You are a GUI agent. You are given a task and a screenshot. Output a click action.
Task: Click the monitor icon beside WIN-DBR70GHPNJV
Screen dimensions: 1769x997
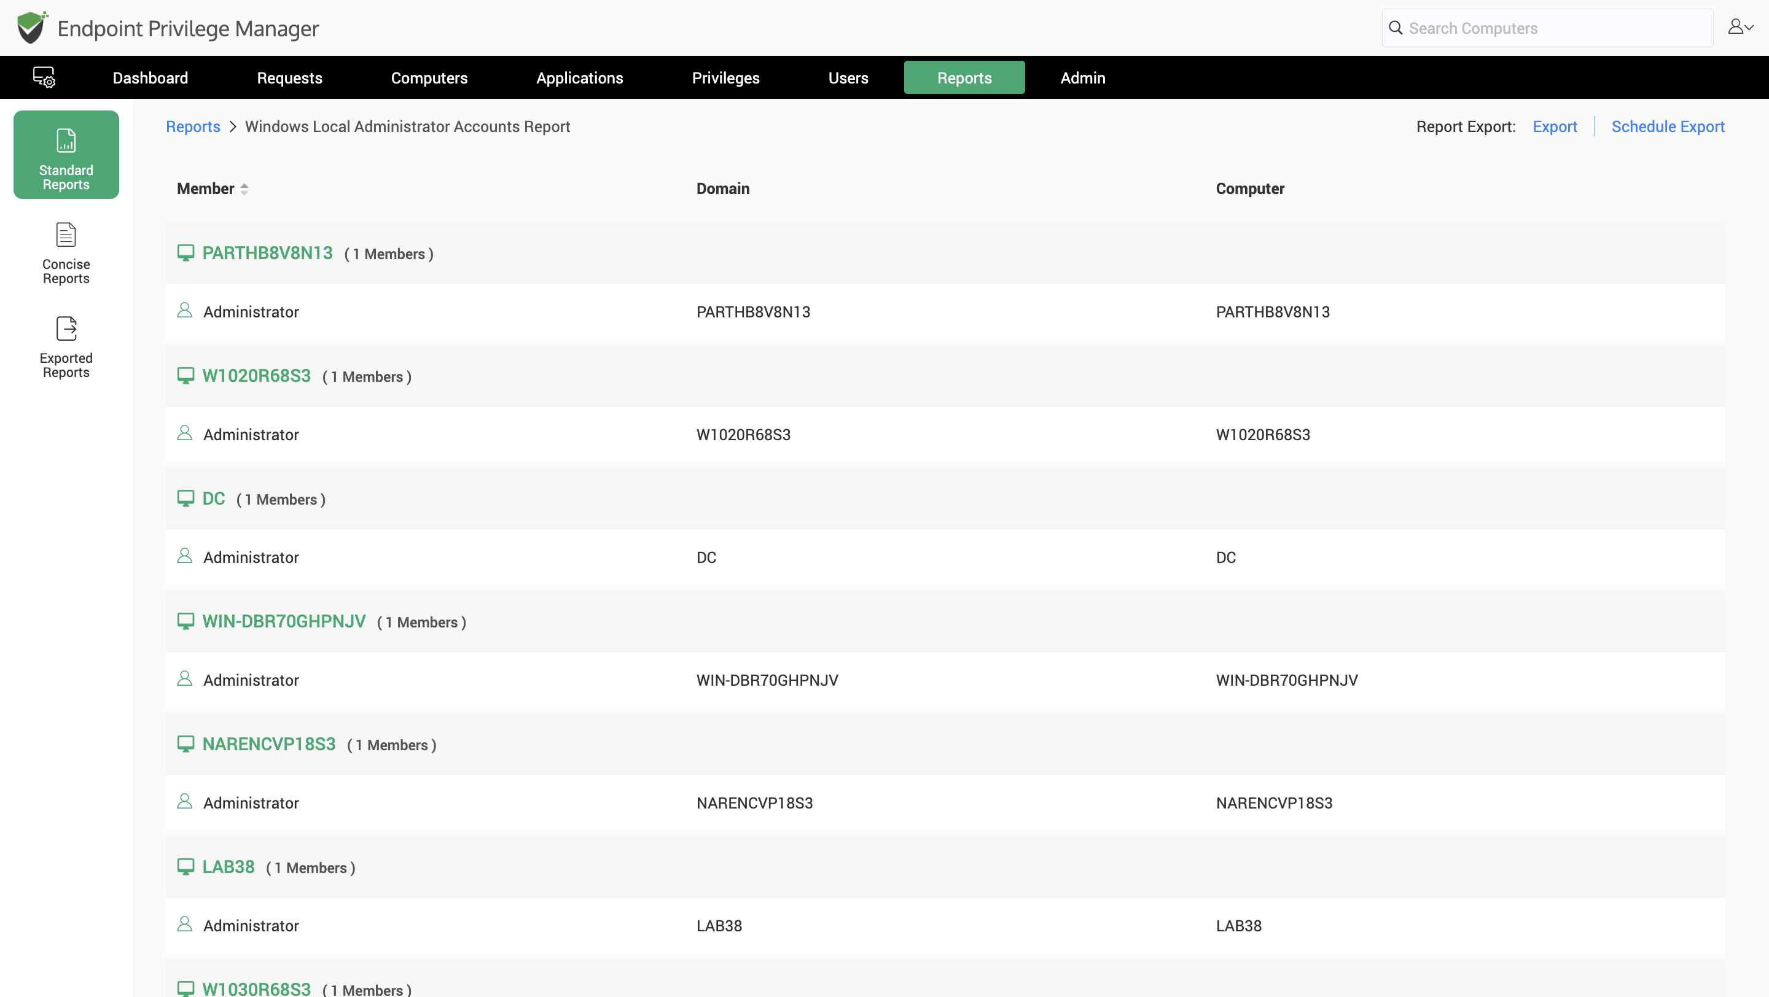185,621
